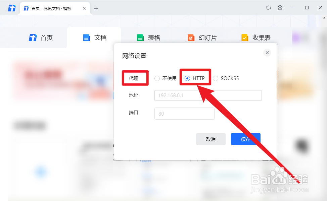Close the 首页 - 腾讯文档 browser tab
This screenshot has height=201, width=327.
84,8
